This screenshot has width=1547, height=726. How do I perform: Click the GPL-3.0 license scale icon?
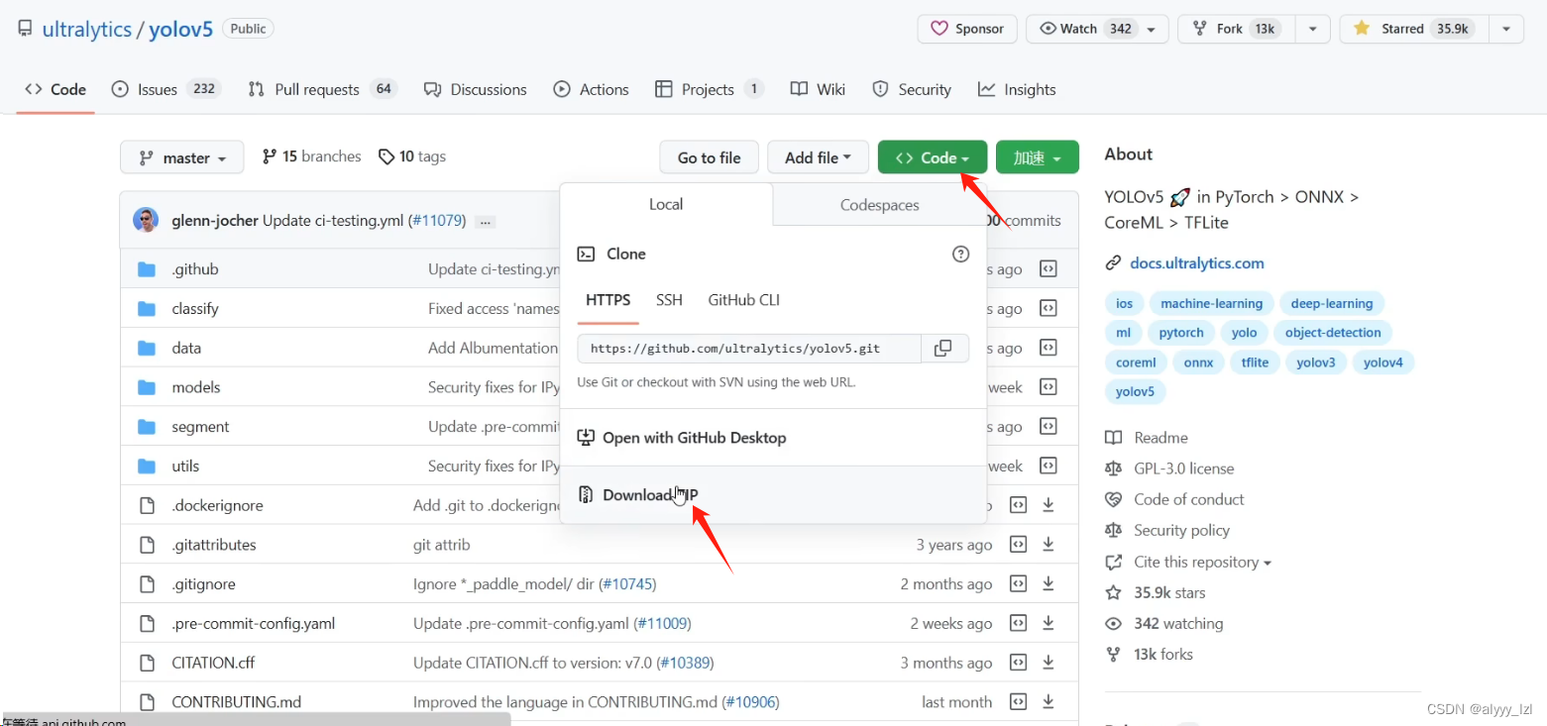coord(1114,468)
